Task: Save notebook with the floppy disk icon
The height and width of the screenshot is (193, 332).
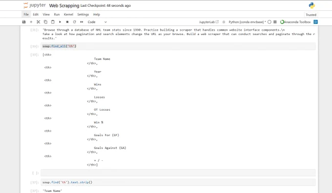Action: (x=24, y=22)
